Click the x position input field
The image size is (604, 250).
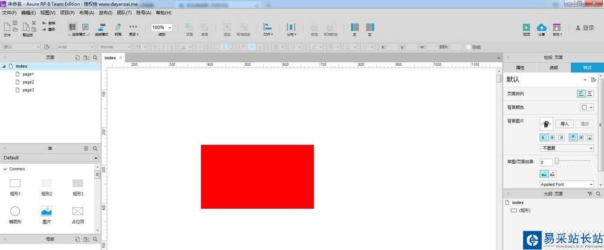(393, 46)
